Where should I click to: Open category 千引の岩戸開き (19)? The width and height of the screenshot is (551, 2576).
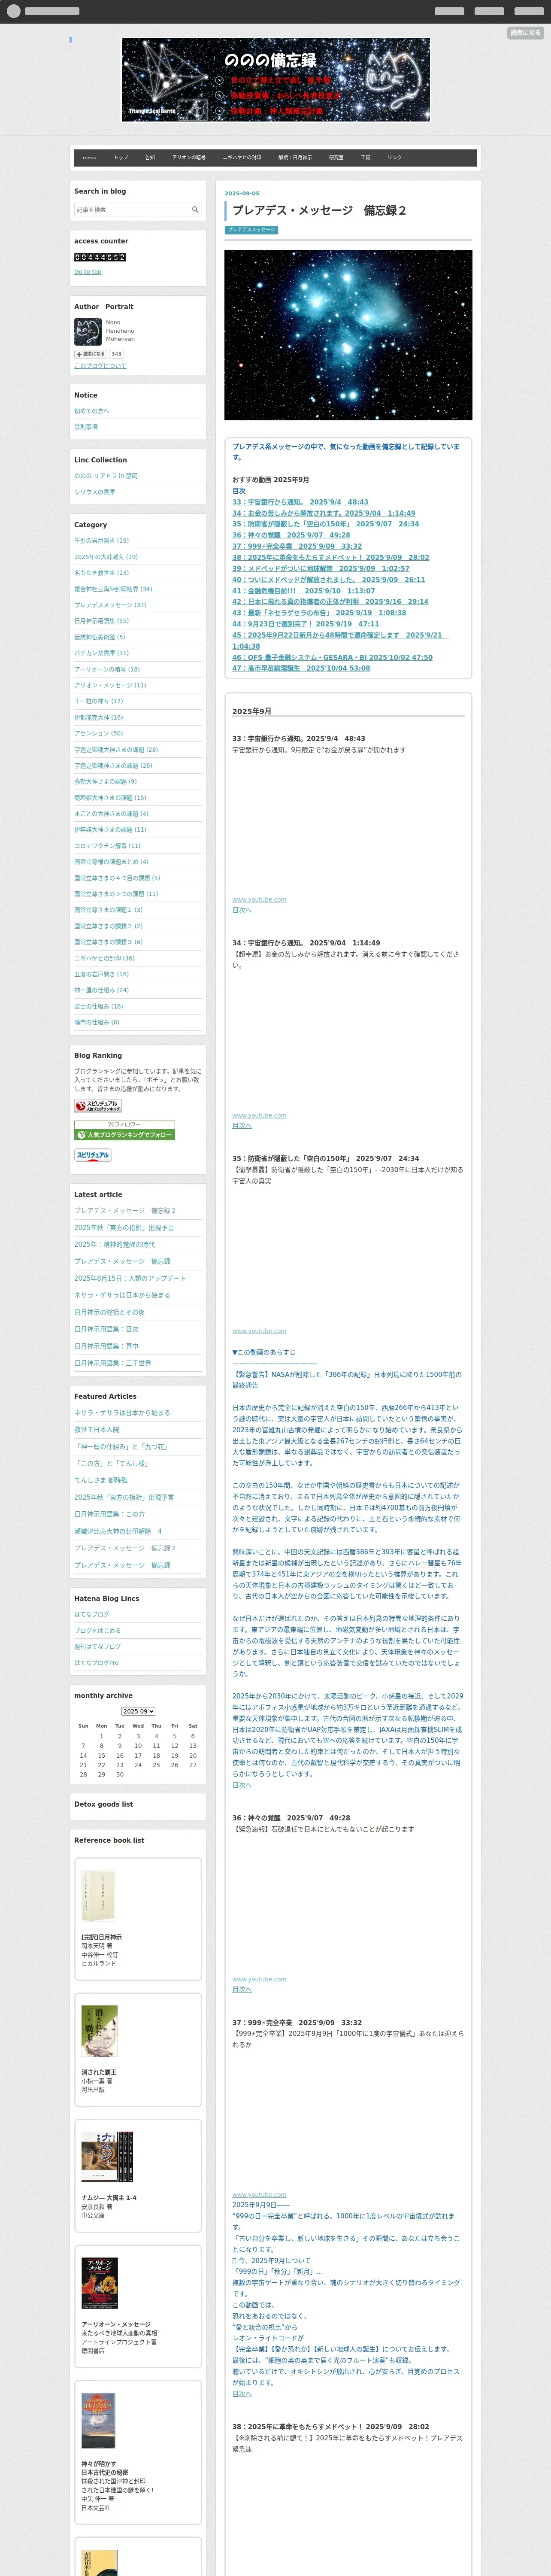click(x=101, y=541)
